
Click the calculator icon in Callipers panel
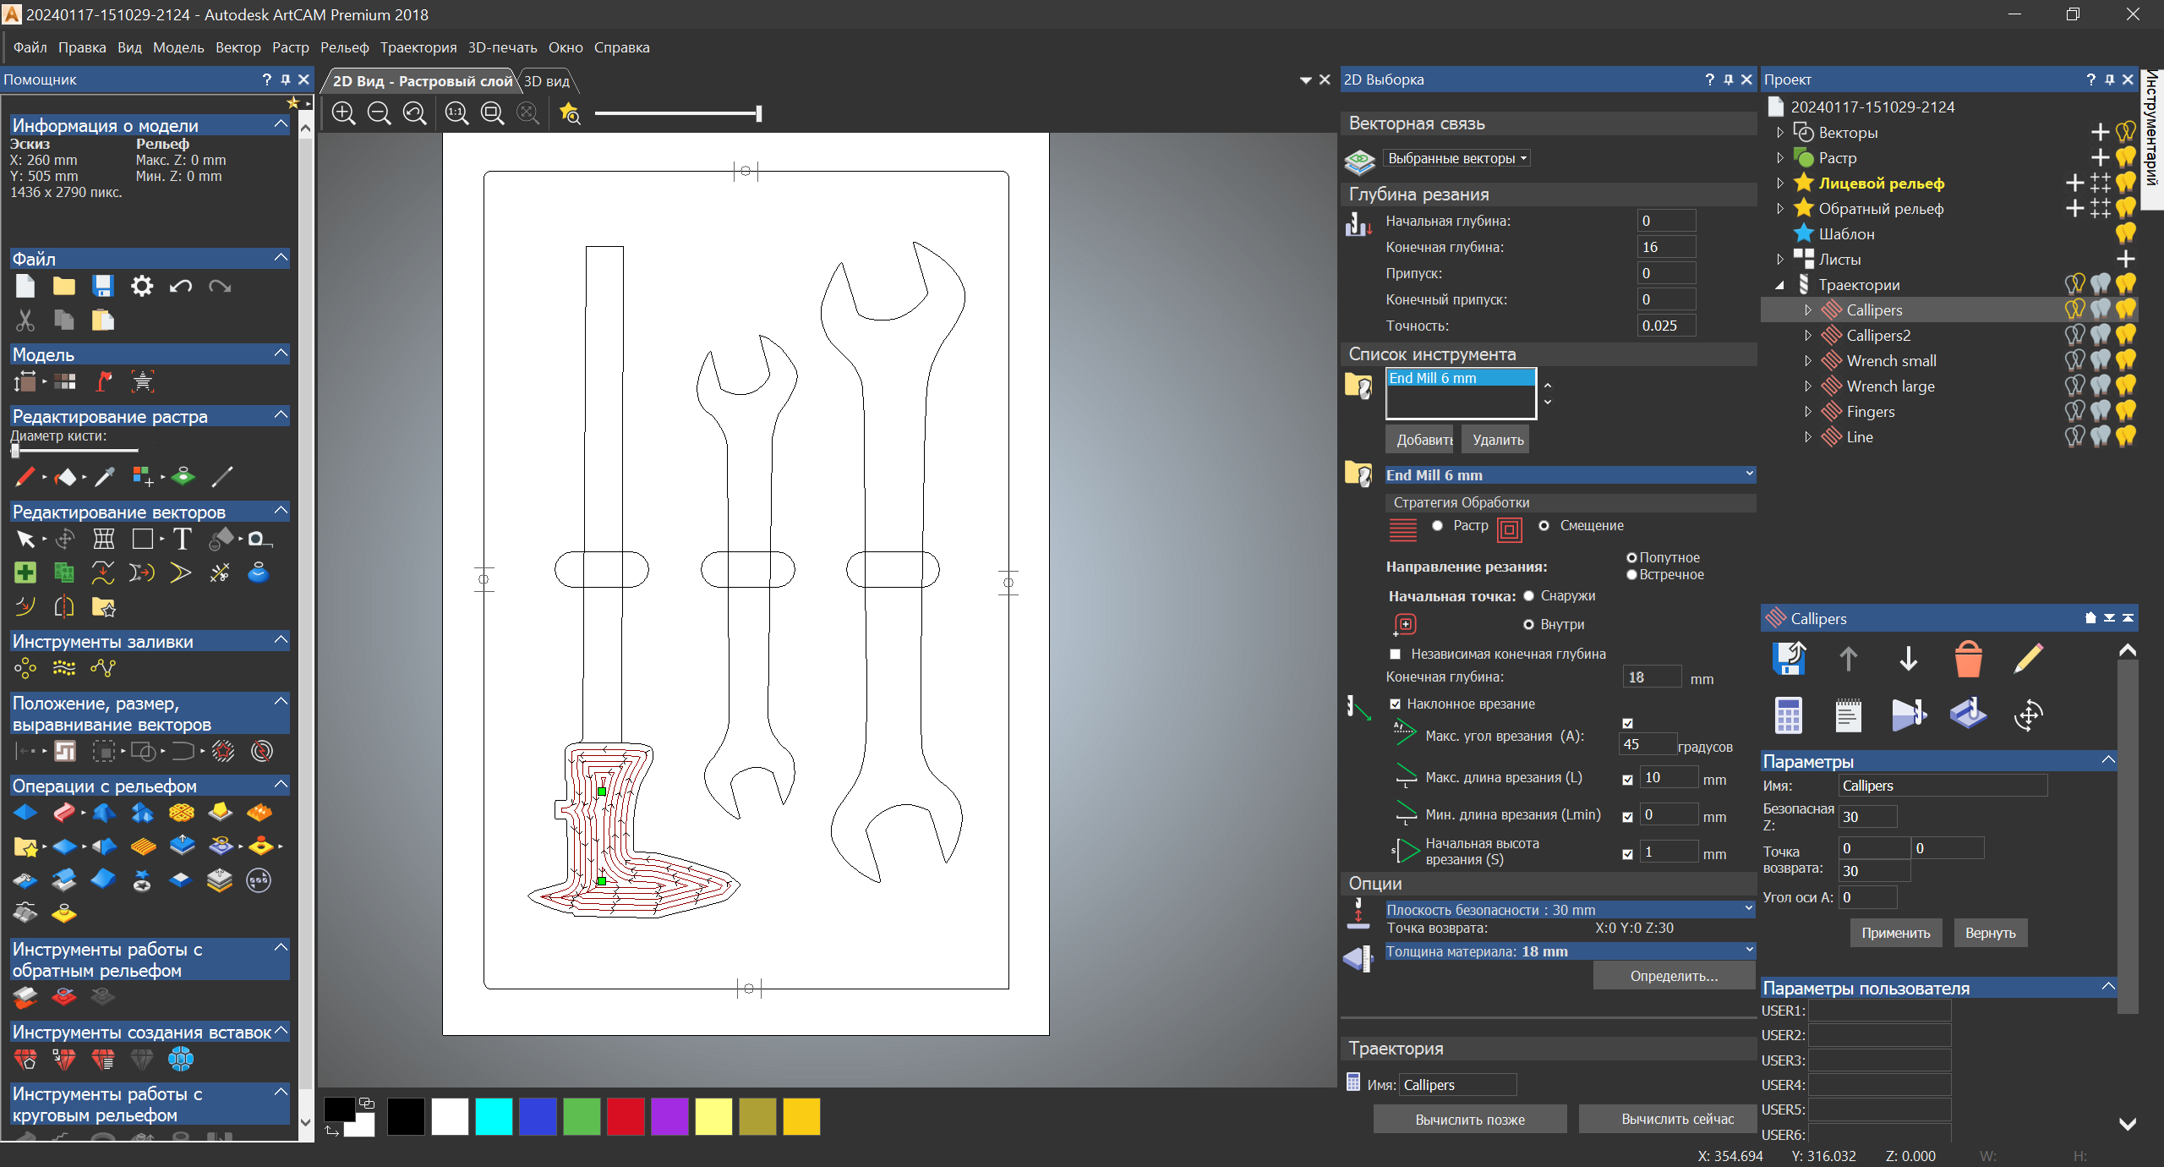point(1788,715)
